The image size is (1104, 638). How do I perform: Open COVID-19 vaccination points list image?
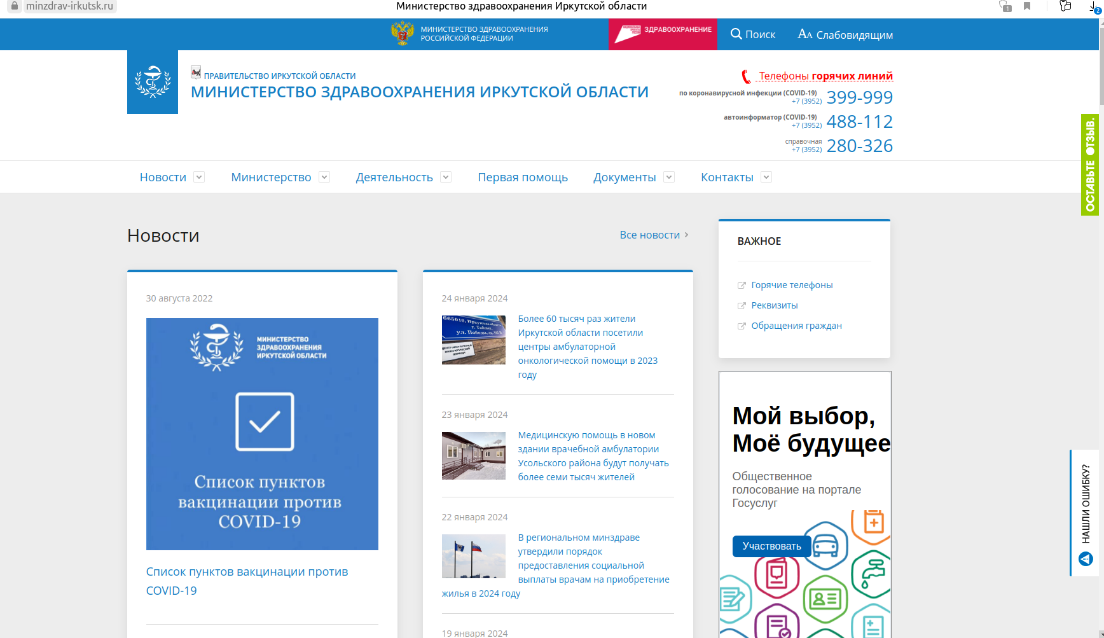pos(262,434)
